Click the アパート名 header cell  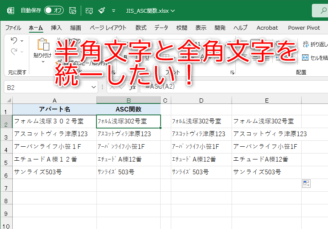54,109
